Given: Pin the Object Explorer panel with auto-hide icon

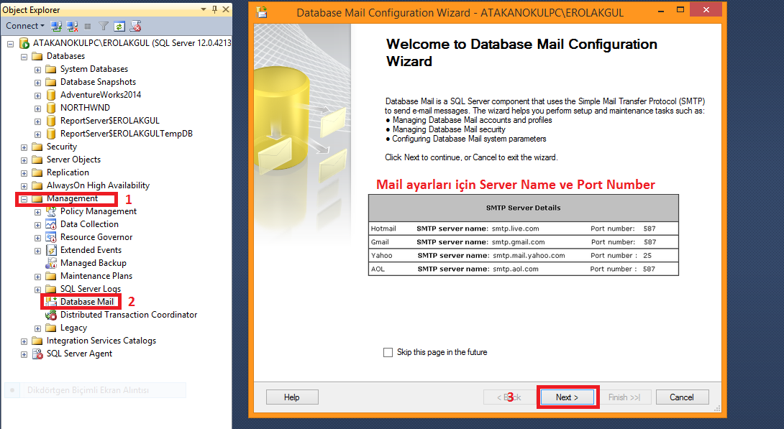Looking at the screenshot, I should (214, 9).
